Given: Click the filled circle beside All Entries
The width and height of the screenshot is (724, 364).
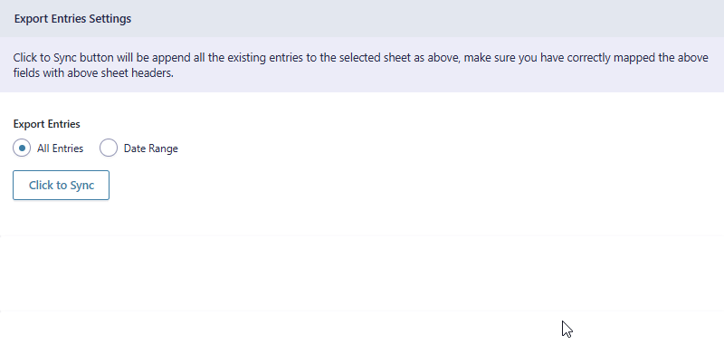Looking at the screenshot, I should (22, 148).
